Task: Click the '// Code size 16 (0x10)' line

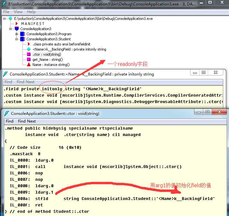Action: (46, 148)
